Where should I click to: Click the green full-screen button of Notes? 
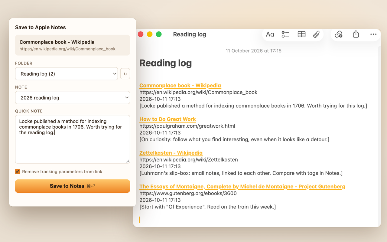click(159, 34)
